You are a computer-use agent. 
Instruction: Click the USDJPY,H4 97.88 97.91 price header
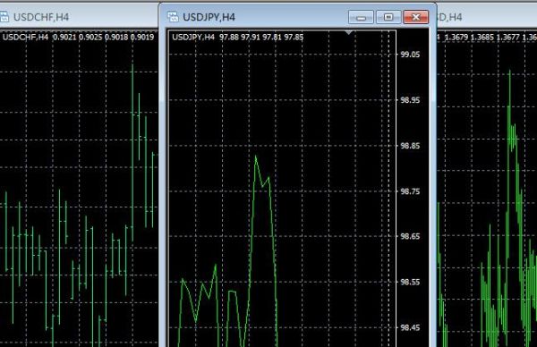(x=238, y=37)
